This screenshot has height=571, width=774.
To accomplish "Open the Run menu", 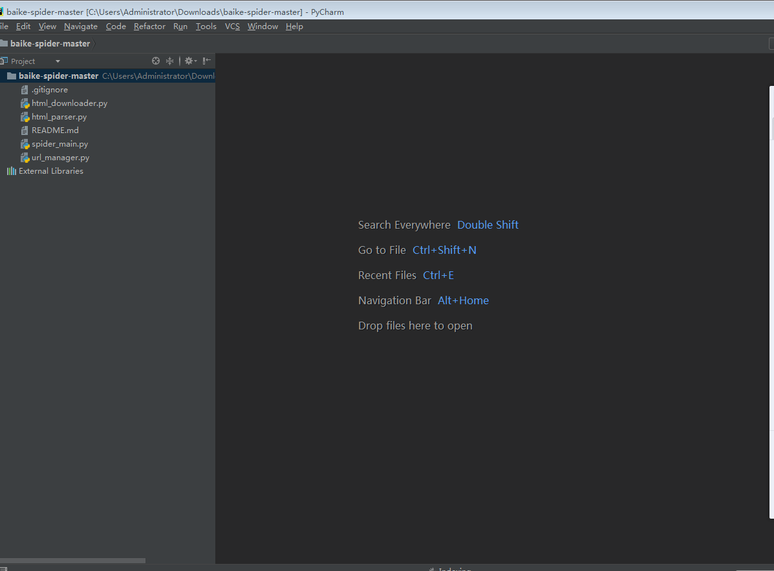I will tap(180, 26).
